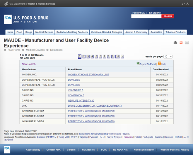Screen dimensions: 193x155
Task: Go to results page 8
Action: point(109,56)
